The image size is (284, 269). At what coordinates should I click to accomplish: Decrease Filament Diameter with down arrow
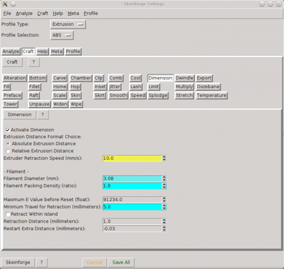(164, 180)
